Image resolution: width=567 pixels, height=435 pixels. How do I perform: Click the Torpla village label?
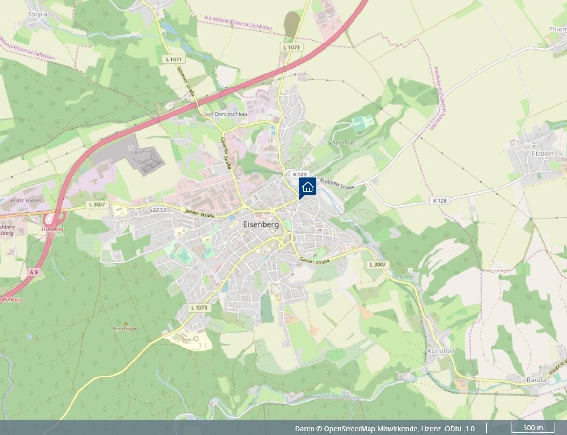(x=38, y=14)
